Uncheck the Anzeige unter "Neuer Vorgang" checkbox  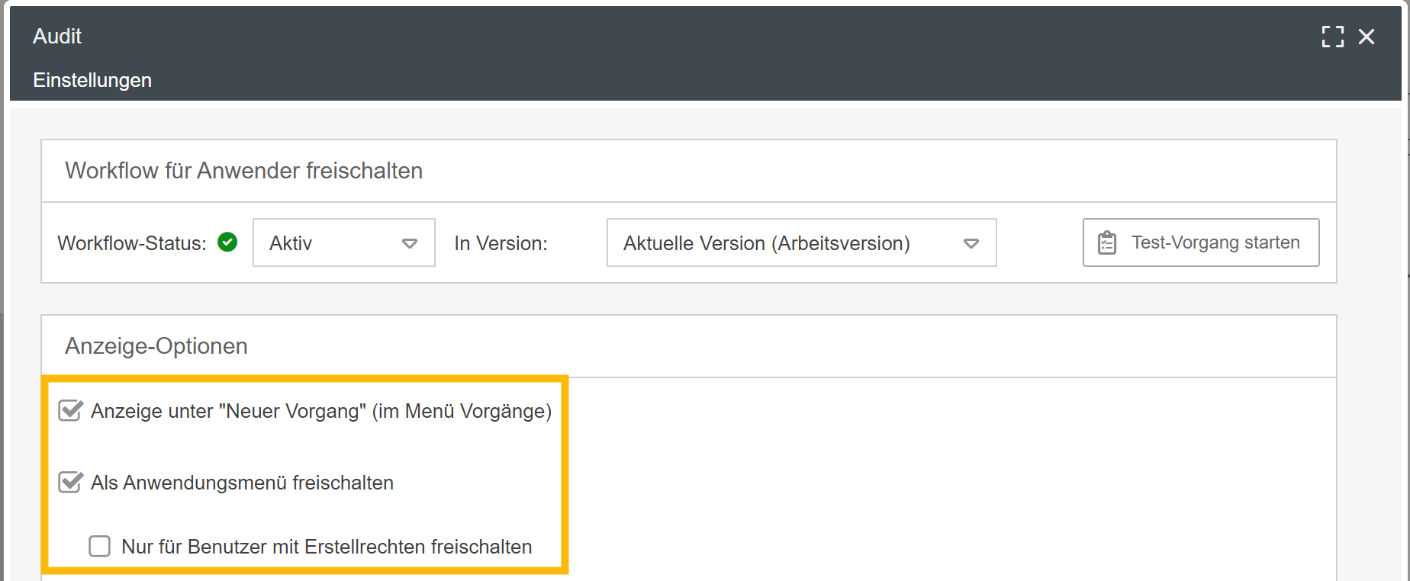70,411
